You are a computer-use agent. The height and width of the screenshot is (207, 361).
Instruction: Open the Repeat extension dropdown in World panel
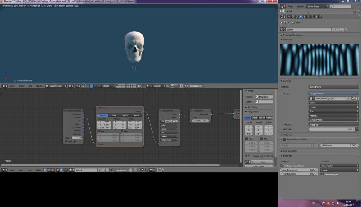coord(333,116)
